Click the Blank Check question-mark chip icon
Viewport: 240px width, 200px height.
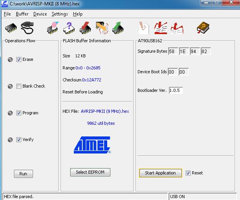[69, 28]
